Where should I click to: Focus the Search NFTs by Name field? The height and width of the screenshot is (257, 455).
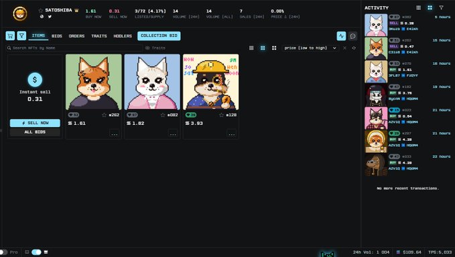(x=74, y=48)
